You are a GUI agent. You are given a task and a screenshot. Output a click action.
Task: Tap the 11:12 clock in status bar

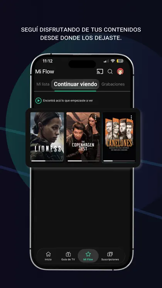tap(47, 61)
